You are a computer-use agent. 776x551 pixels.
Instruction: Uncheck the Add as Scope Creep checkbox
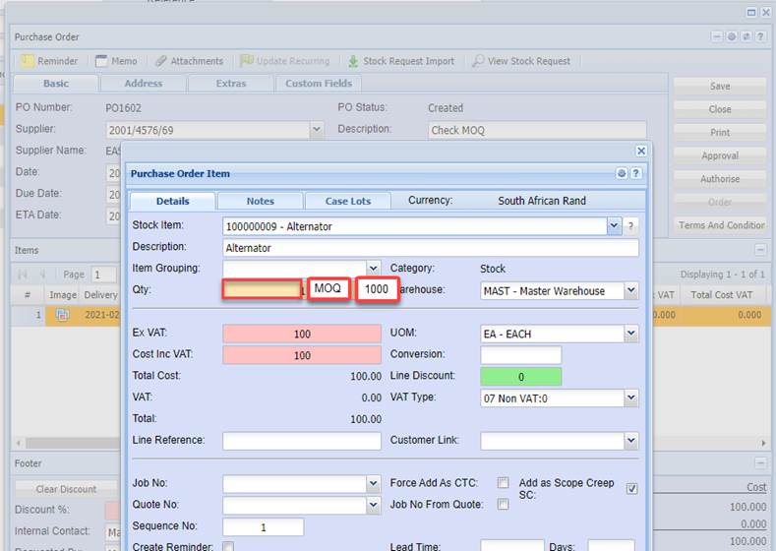click(x=631, y=488)
